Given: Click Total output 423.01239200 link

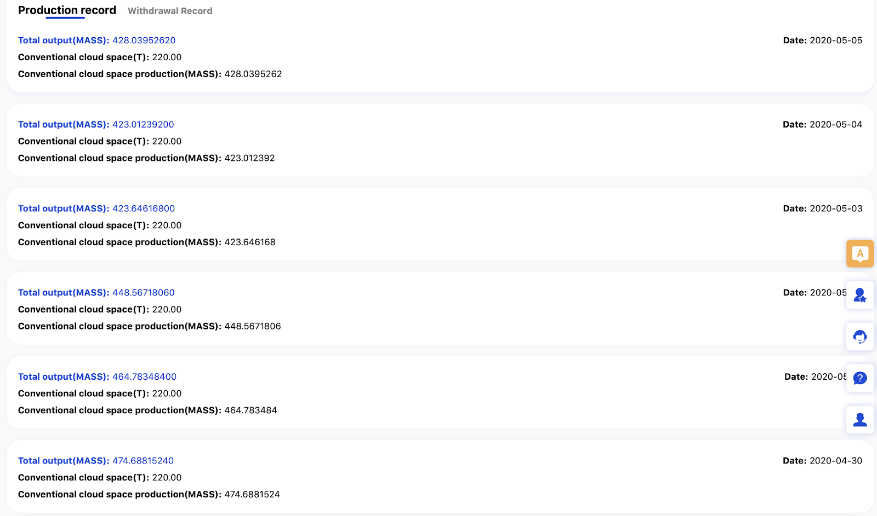Looking at the screenshot, I should tap(96, 125).
